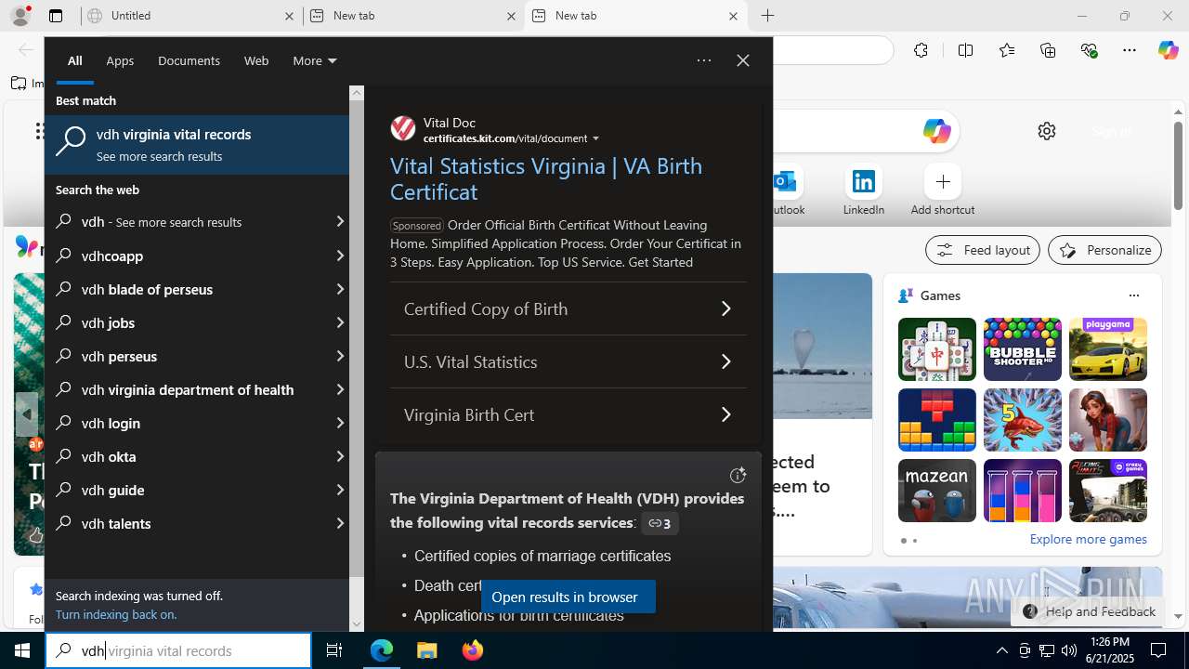Open the new tab page settings gear

point(1047,131)
